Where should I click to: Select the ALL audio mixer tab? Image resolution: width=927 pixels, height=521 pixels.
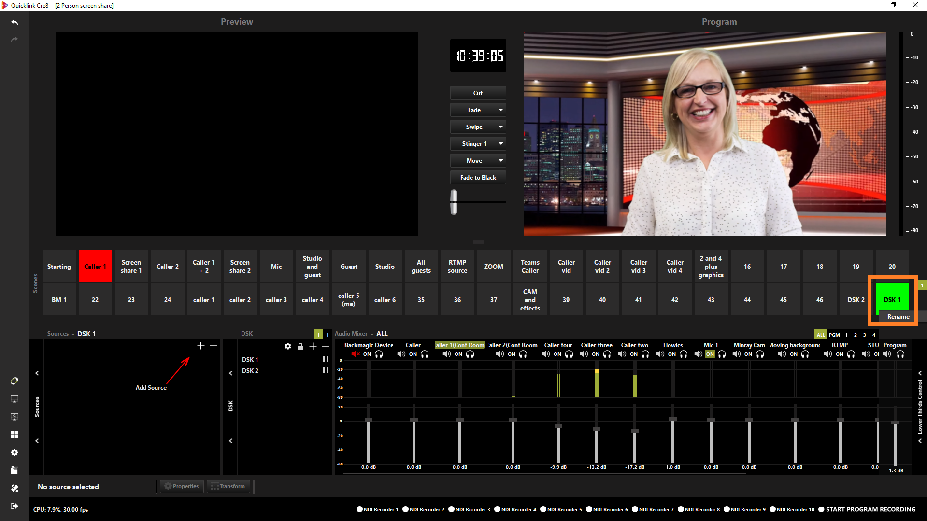point(820,335)
